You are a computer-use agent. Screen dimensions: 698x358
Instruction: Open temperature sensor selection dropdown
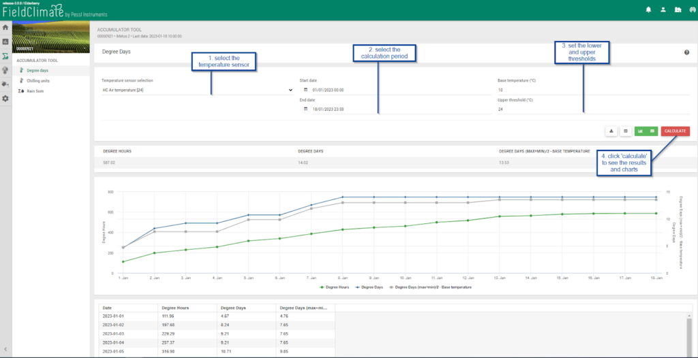coord(198,90)
